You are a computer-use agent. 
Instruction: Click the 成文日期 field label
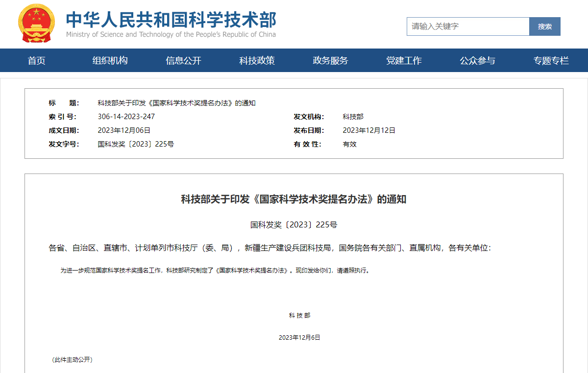coord(64,130)
